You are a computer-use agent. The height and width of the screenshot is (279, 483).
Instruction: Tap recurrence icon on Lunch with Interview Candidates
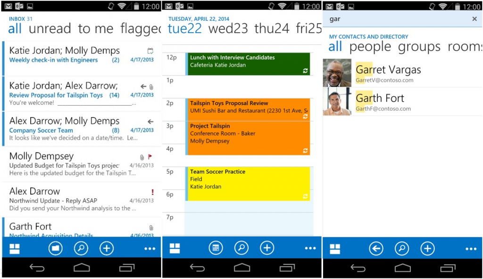(305, 71)
